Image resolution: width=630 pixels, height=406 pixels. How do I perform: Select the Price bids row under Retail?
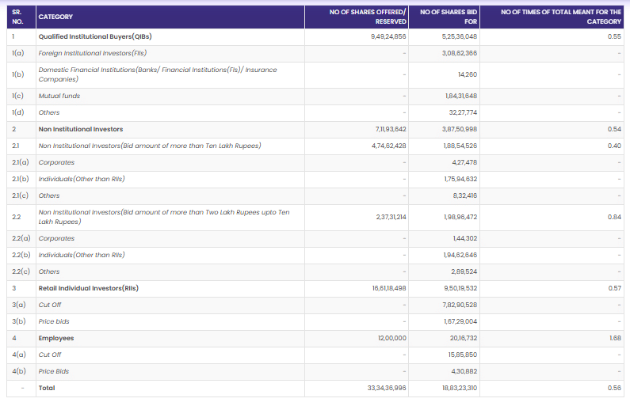[x=54, y=321]
